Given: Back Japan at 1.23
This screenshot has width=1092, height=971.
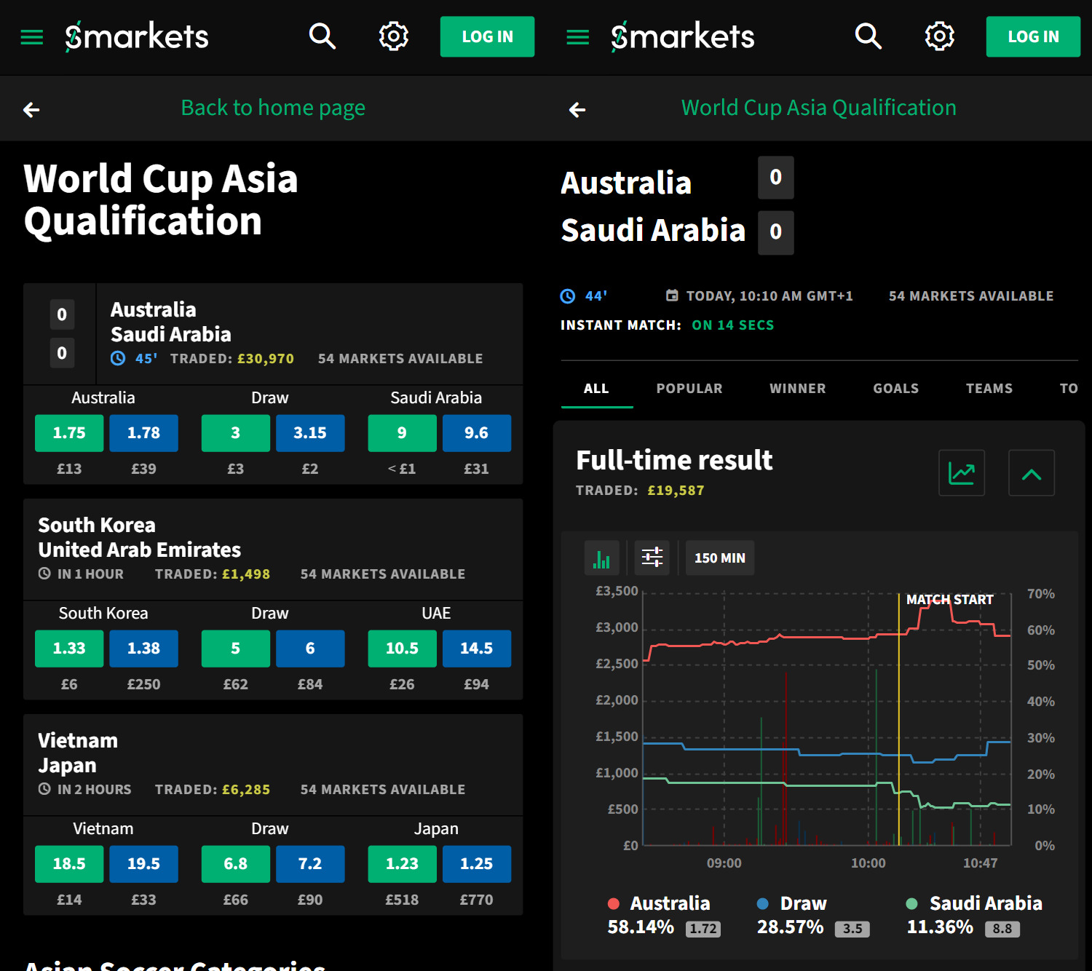Looking at the screenshot, I should [402, 864].
